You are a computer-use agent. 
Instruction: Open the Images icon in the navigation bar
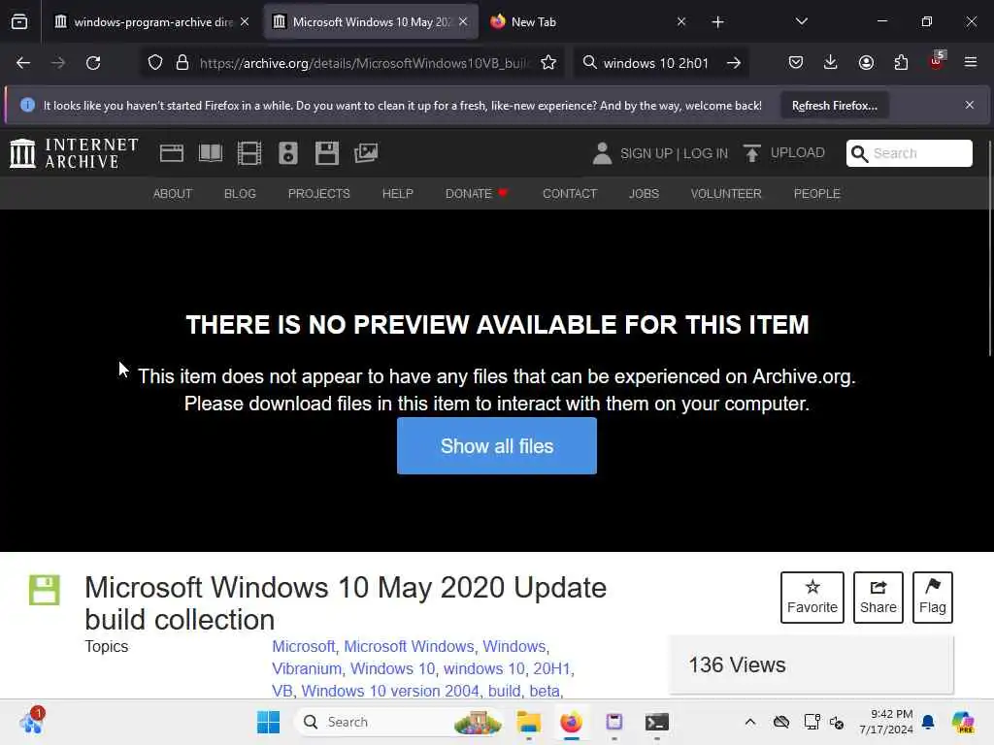(x=366, y=153)
